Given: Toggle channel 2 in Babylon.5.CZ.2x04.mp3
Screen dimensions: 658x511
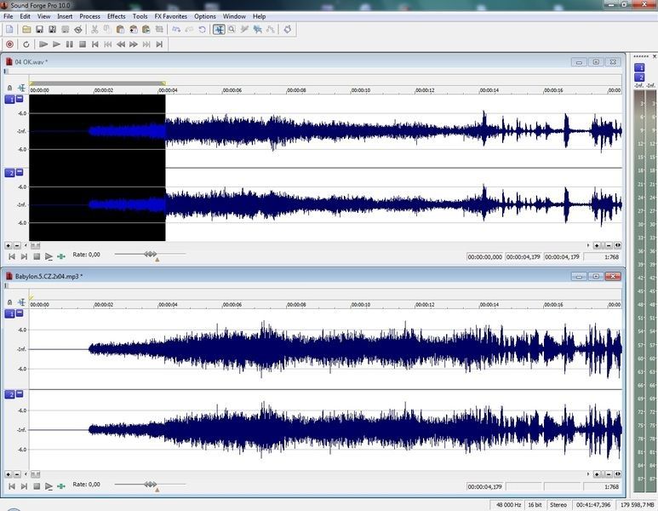Looking at the screenshot, I should tap(9, 394).
